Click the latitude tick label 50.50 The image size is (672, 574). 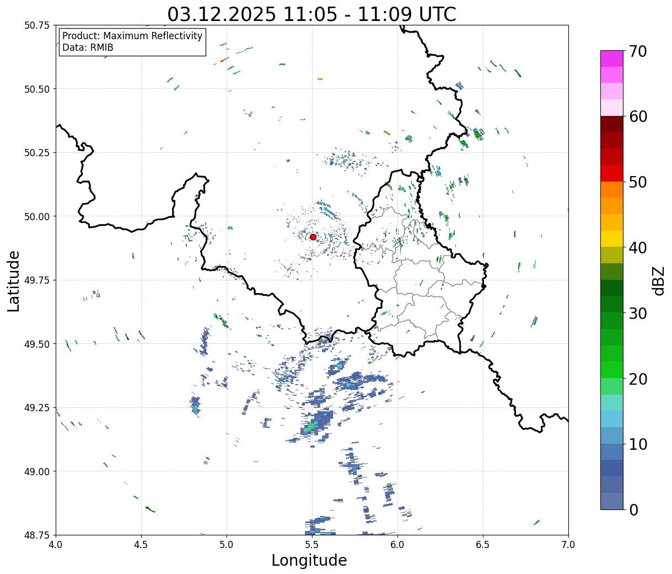(x=37, y=89)
